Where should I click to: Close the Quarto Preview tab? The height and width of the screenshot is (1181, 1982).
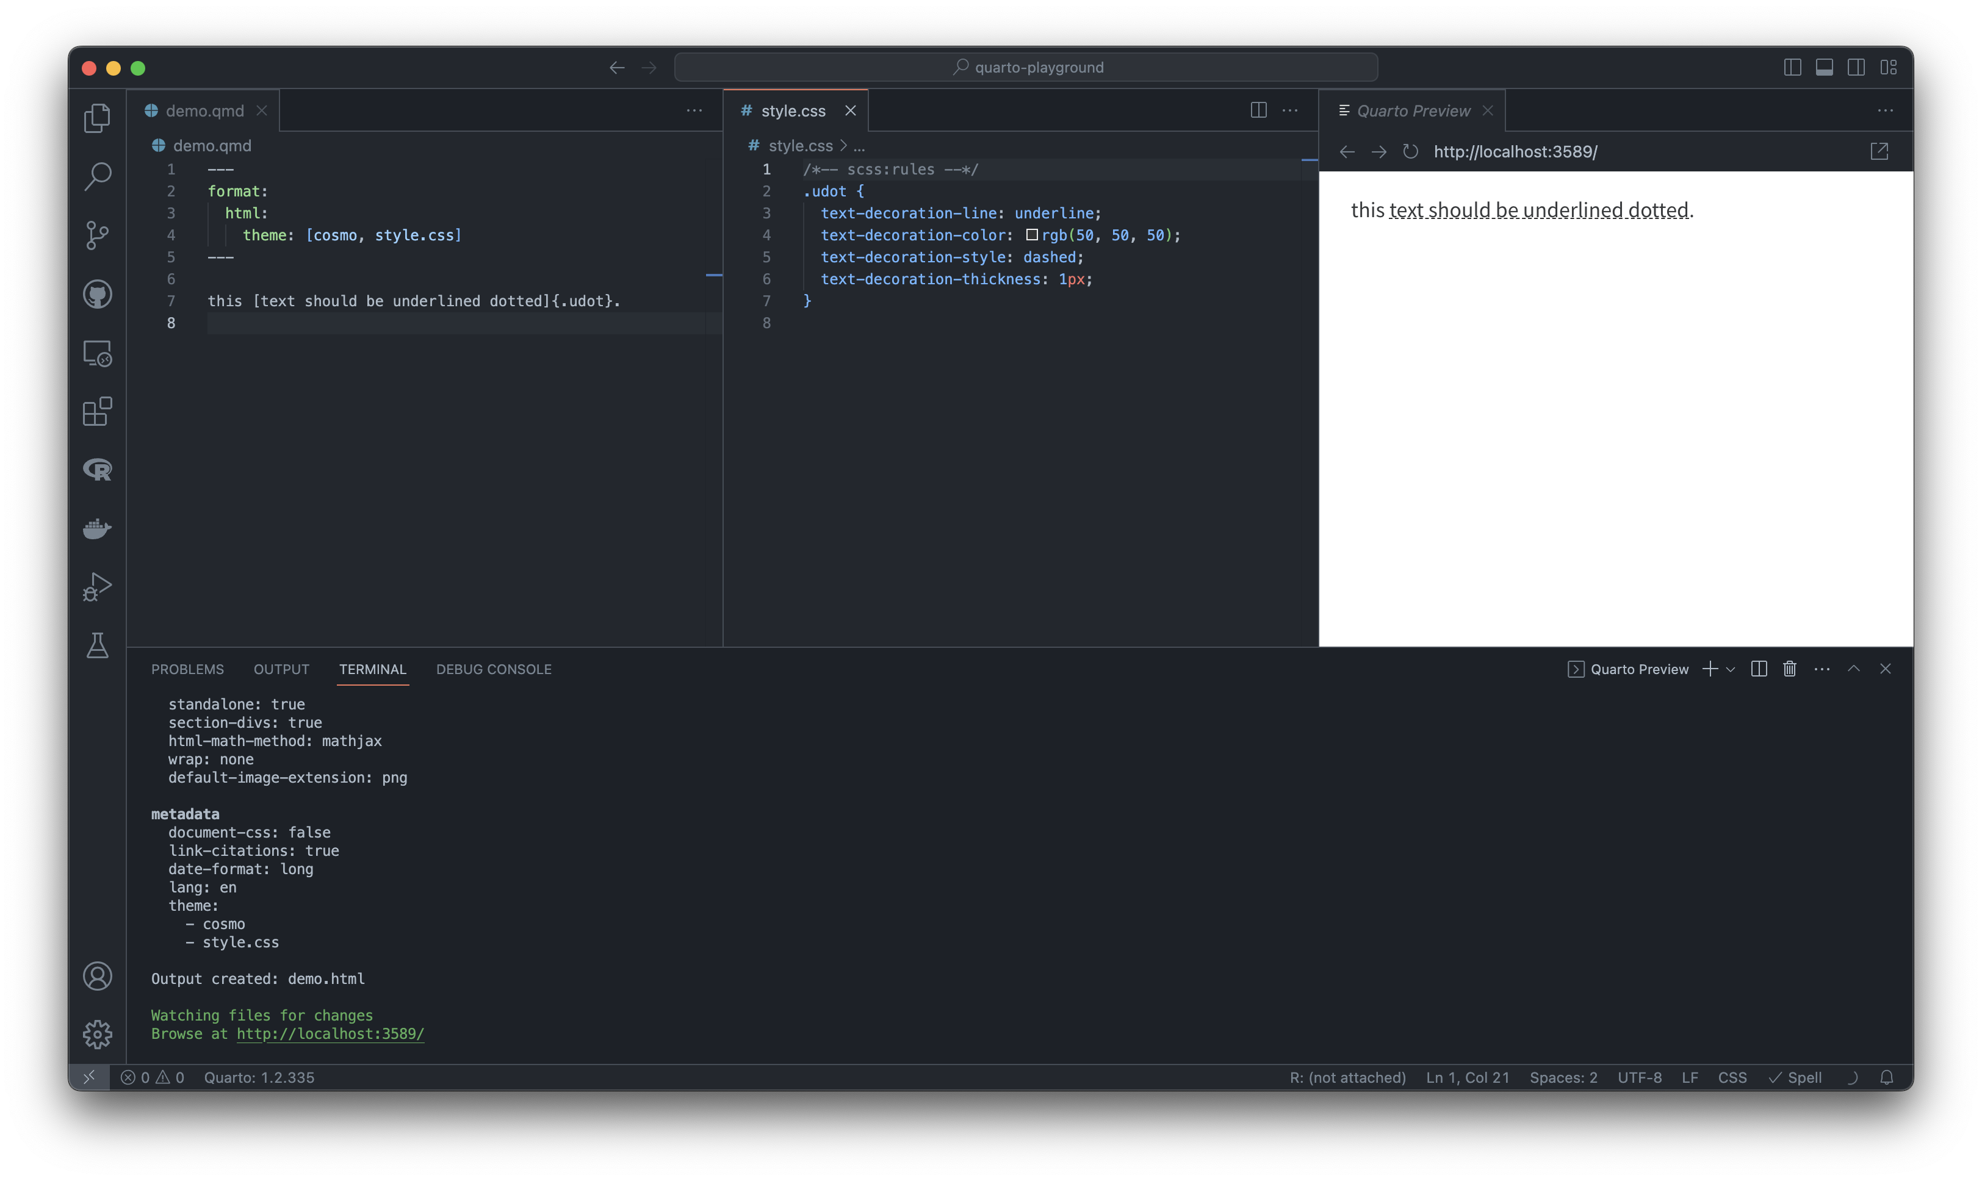(x=1488, y=110)
